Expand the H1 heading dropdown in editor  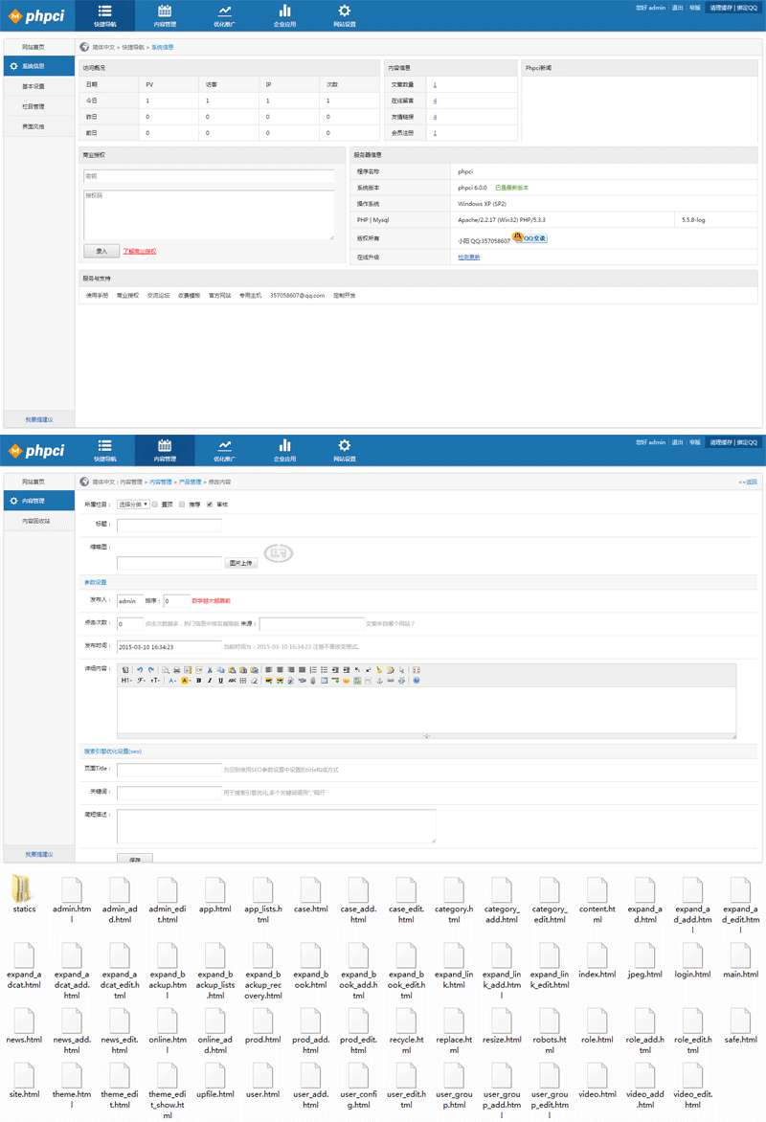point(126,681)
